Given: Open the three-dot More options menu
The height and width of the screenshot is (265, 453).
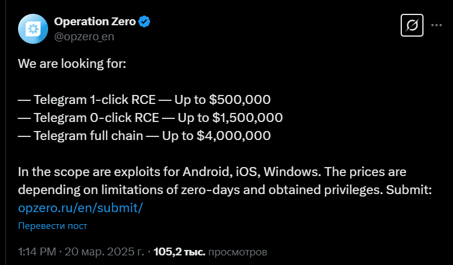Looking at the screenshot, I should point(437,25).
